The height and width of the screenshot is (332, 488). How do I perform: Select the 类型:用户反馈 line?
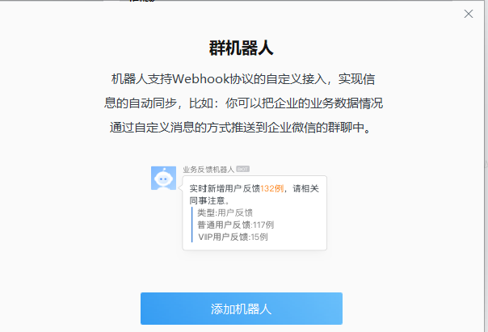click(x=225, y=212)
